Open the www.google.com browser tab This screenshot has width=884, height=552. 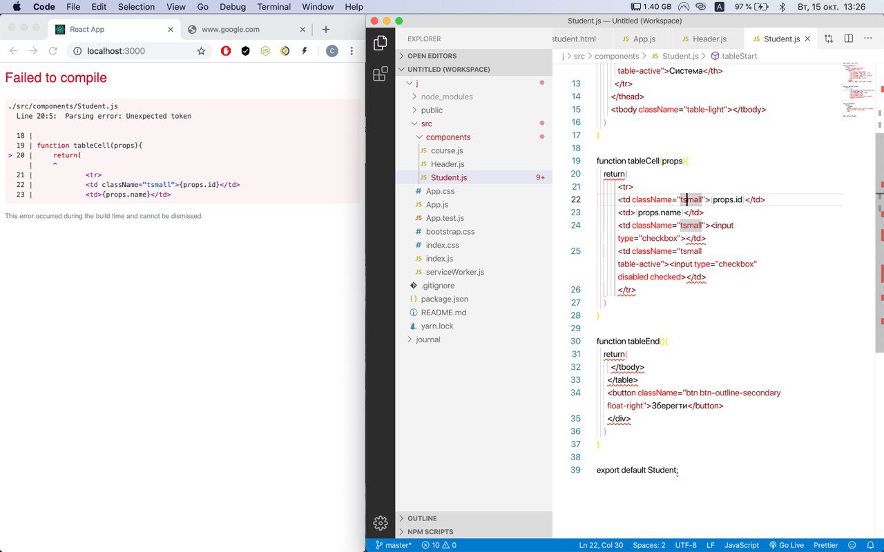230,30
